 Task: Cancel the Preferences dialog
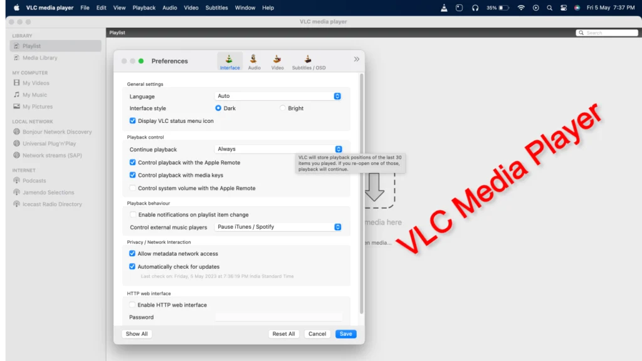click(317, 334)
